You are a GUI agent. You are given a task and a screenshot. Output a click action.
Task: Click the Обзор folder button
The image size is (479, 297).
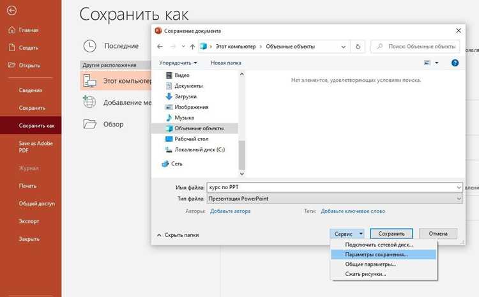click(103, 124)
